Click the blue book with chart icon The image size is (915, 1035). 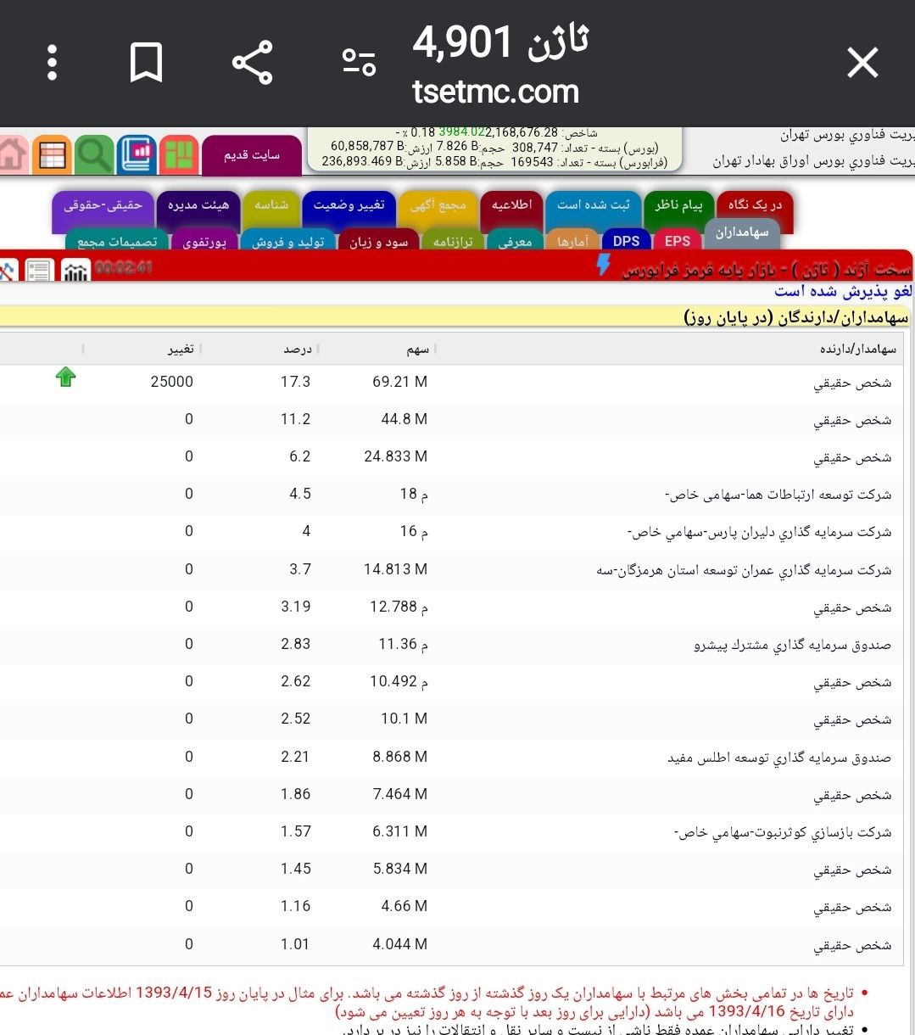[x=136, y=155]
